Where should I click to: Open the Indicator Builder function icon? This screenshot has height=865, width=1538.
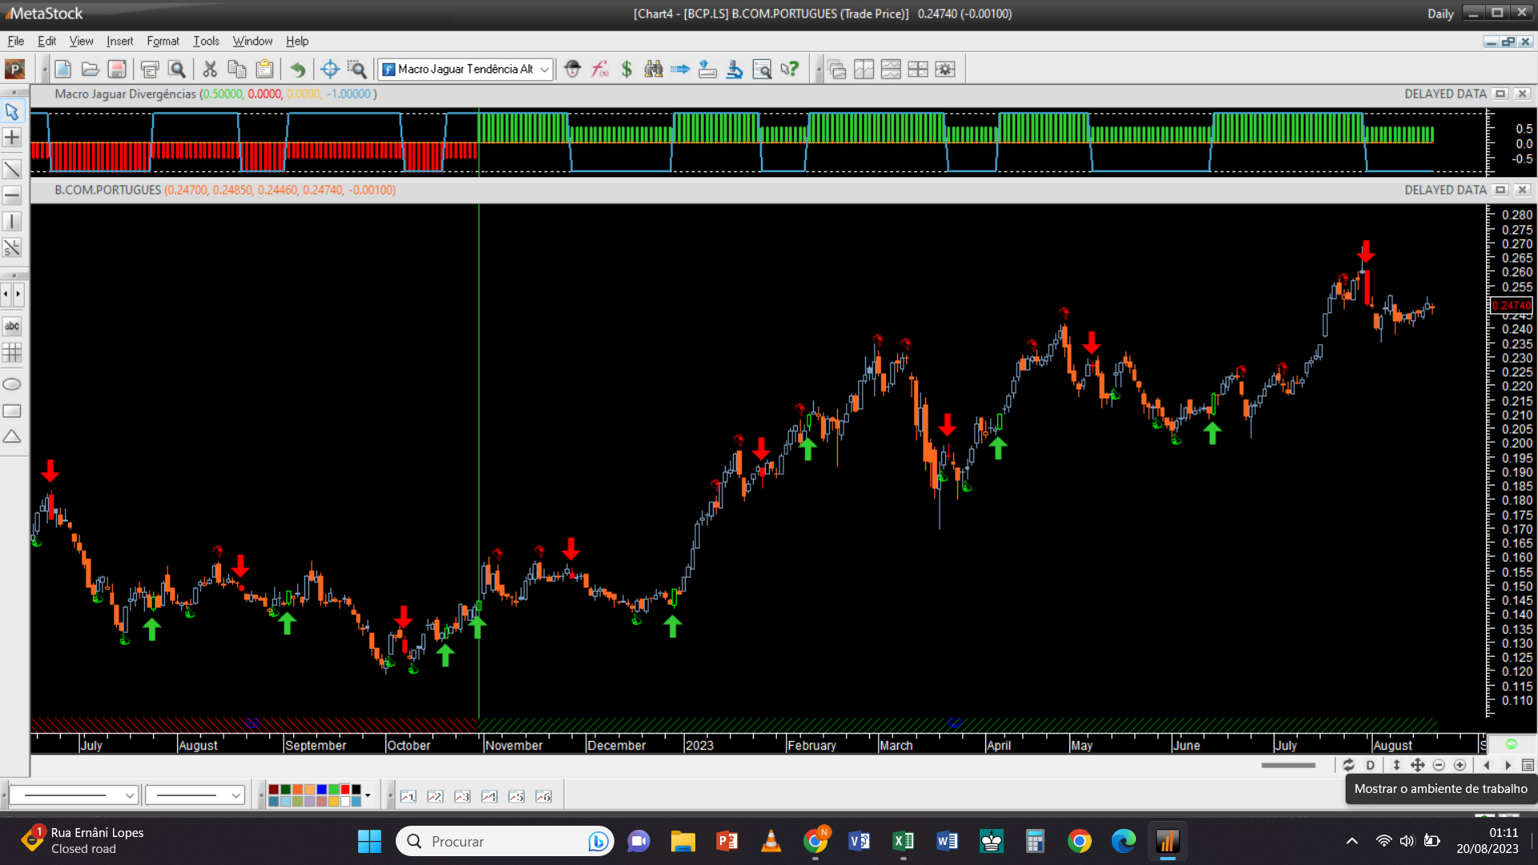click(600, 70)
